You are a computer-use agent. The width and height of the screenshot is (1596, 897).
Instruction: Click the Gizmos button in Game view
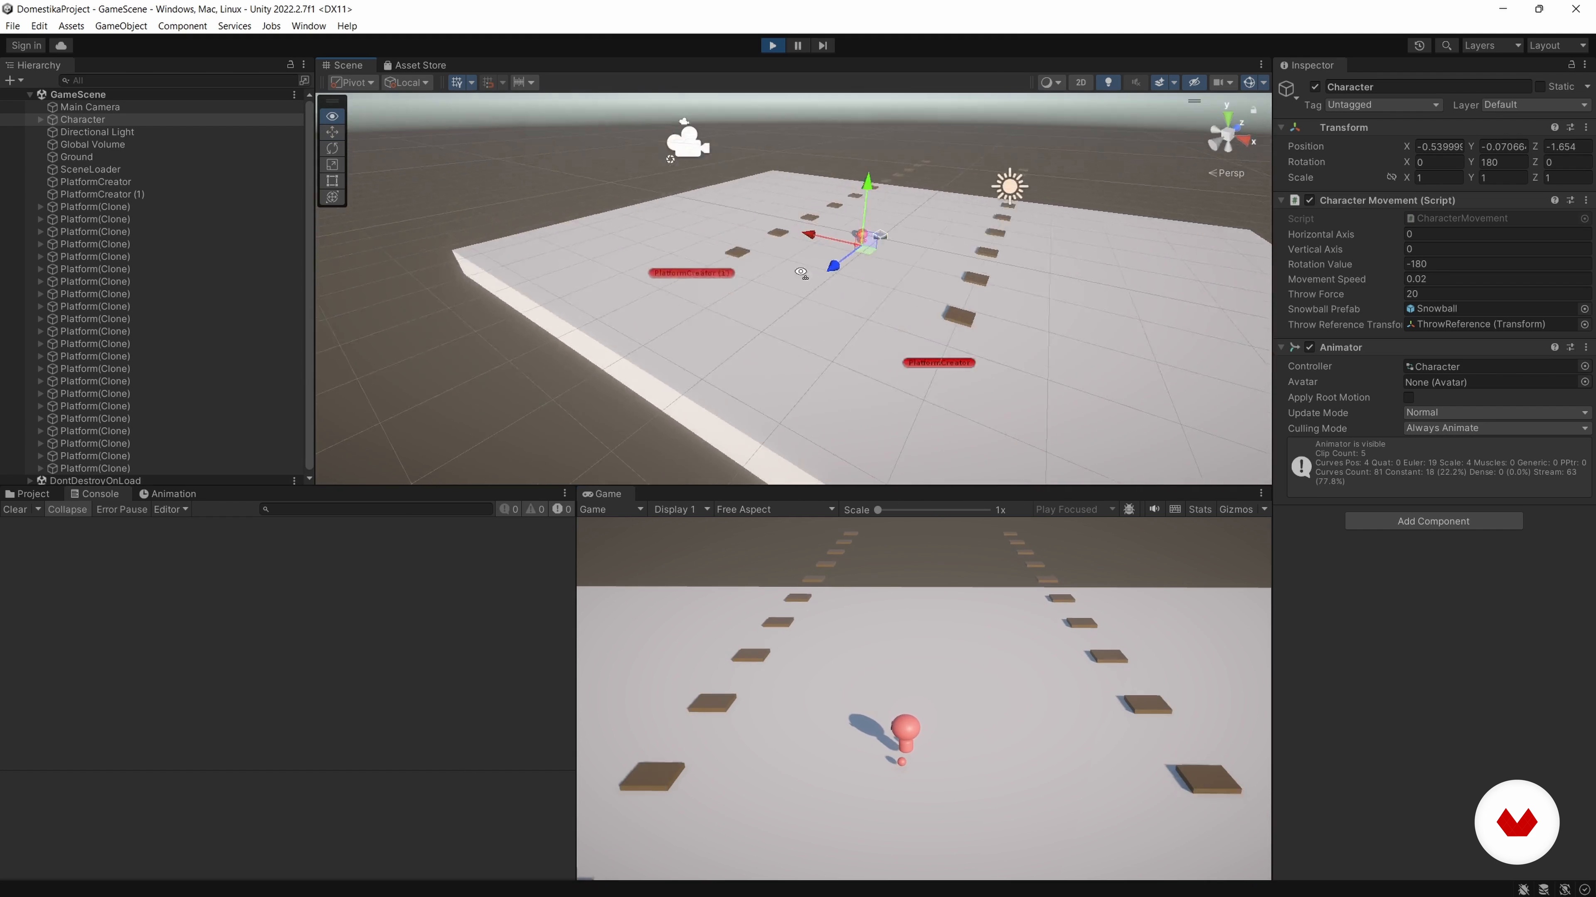click(1235, 509)
